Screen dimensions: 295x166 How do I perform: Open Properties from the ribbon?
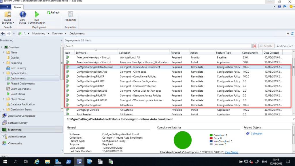pyautogui.click(x=70, y=16)
